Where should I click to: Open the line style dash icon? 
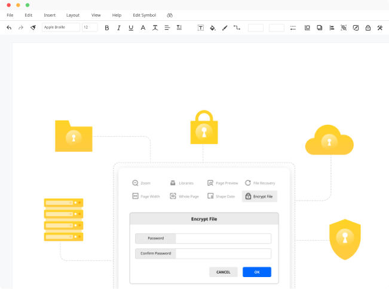[293, 27]
